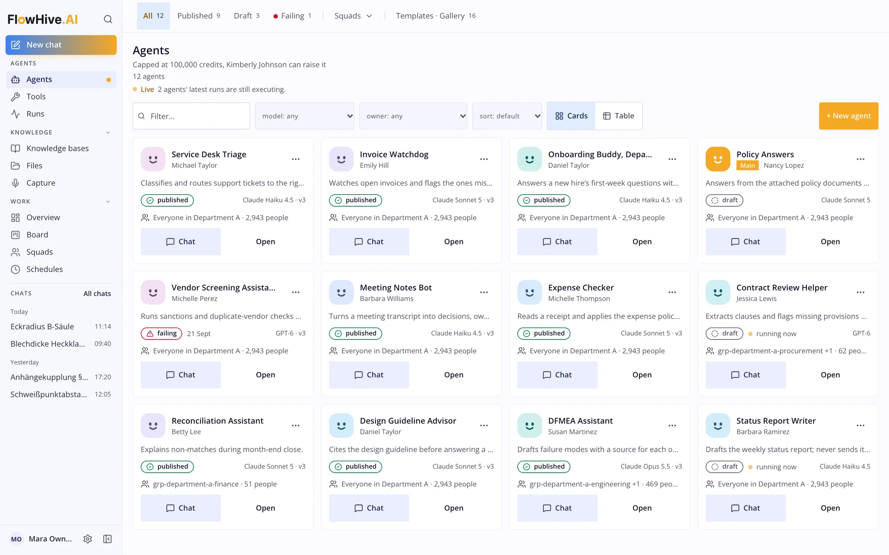
Task: Switch to the Table view
Action: point(619,116)
